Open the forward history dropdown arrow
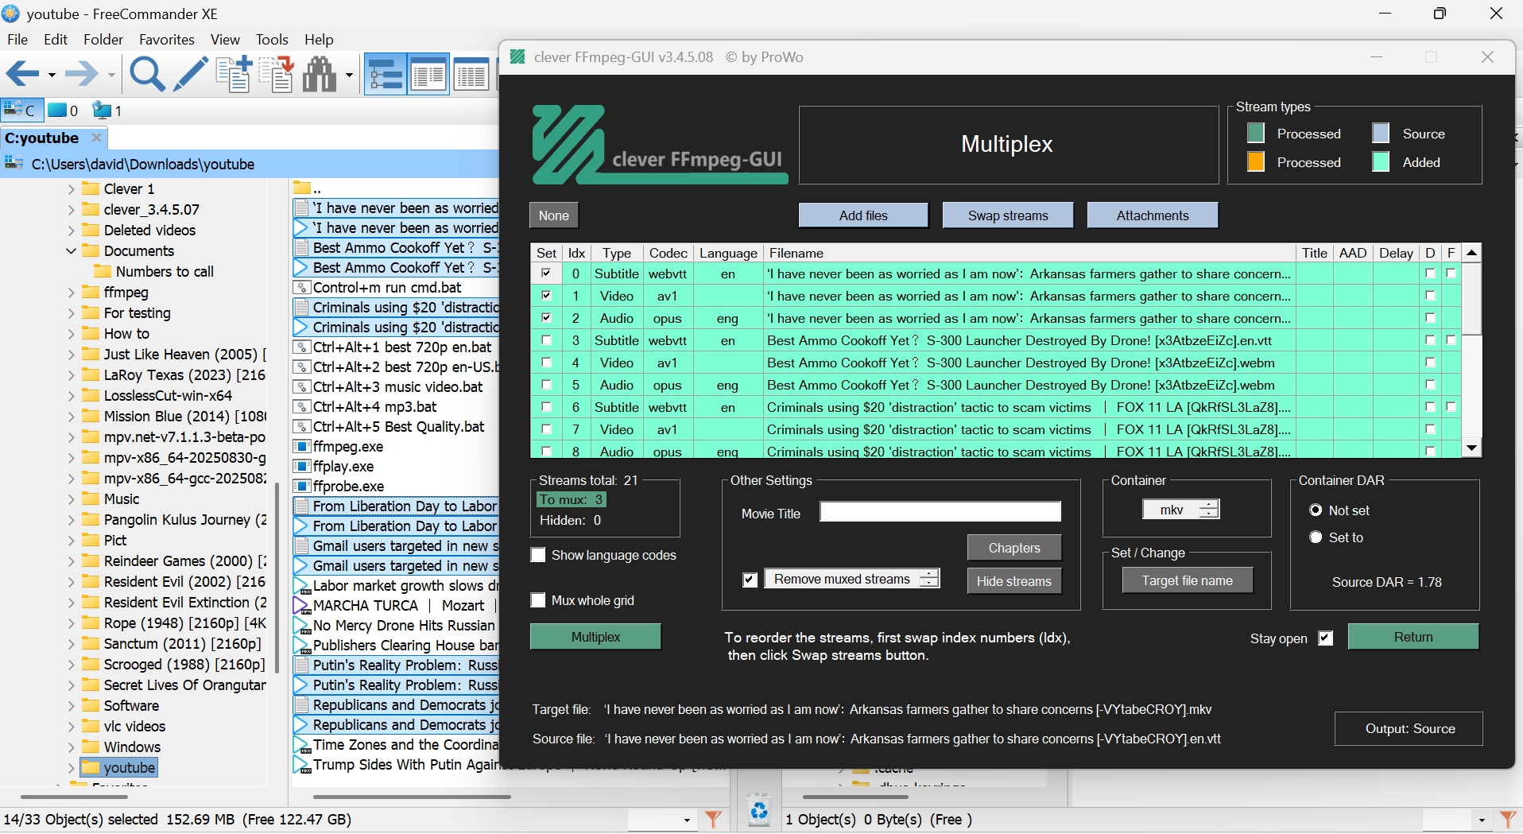The width and height of the screenshot is (1523, 834). tap(111, 76)
